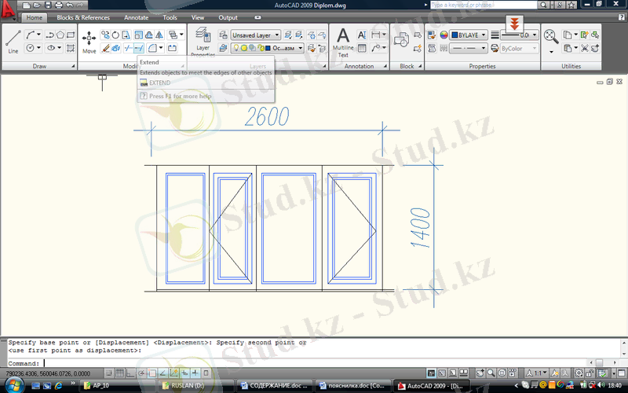Click the Select Color wheel in Properties
The width and height of the screenshot is (628, 393).
(444, 35)
